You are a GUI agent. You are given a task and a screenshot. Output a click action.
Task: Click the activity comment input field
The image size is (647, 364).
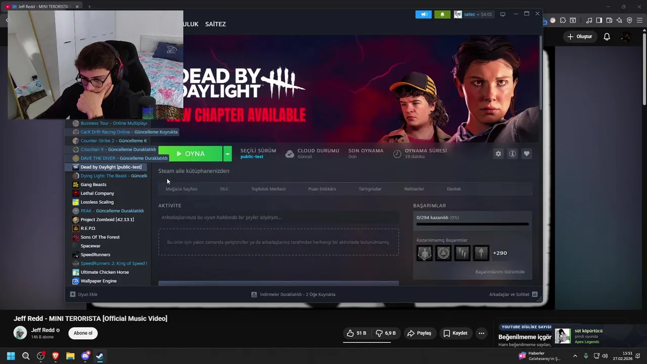(279, 217)
